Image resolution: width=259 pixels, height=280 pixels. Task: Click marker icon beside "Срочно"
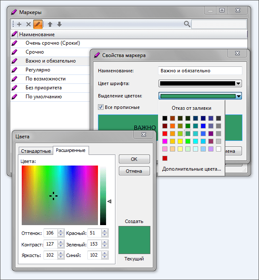(x=15, y=52)
